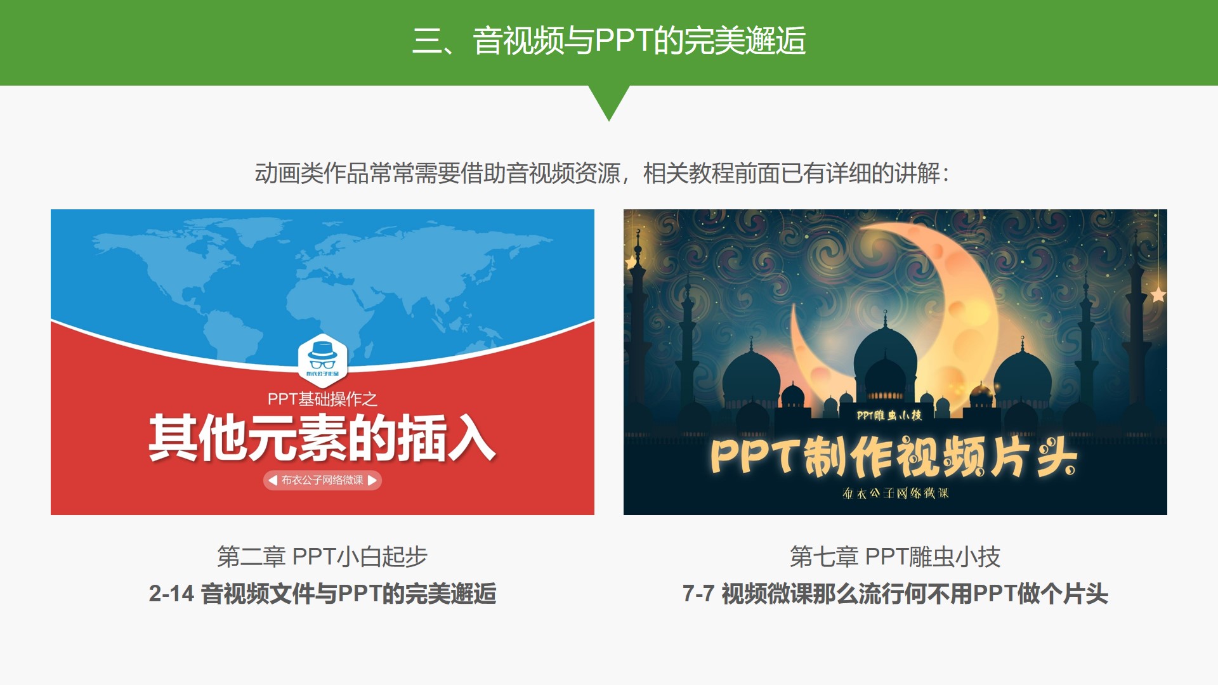Click the small PPT雕虫小技 label above the video title
1218x685 pixels.
tap(889, 415)
